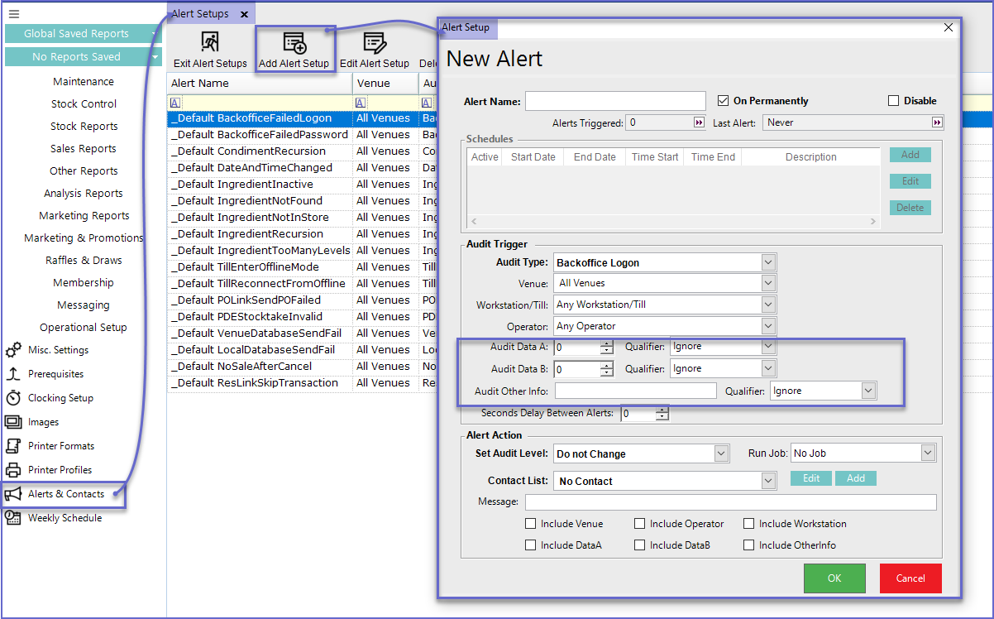Toggle the On Permanently checkbox
The height and width of the screenshot is (619, 994).
pos(723,101)
